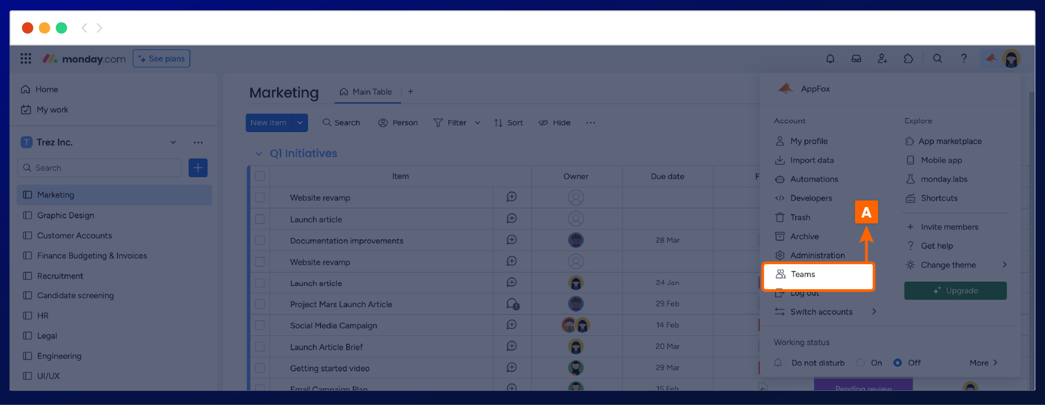Add update to Documentation improvements row
This screenshot has width=1045, height=405.
pyautogui.click(x=512, y=240)
